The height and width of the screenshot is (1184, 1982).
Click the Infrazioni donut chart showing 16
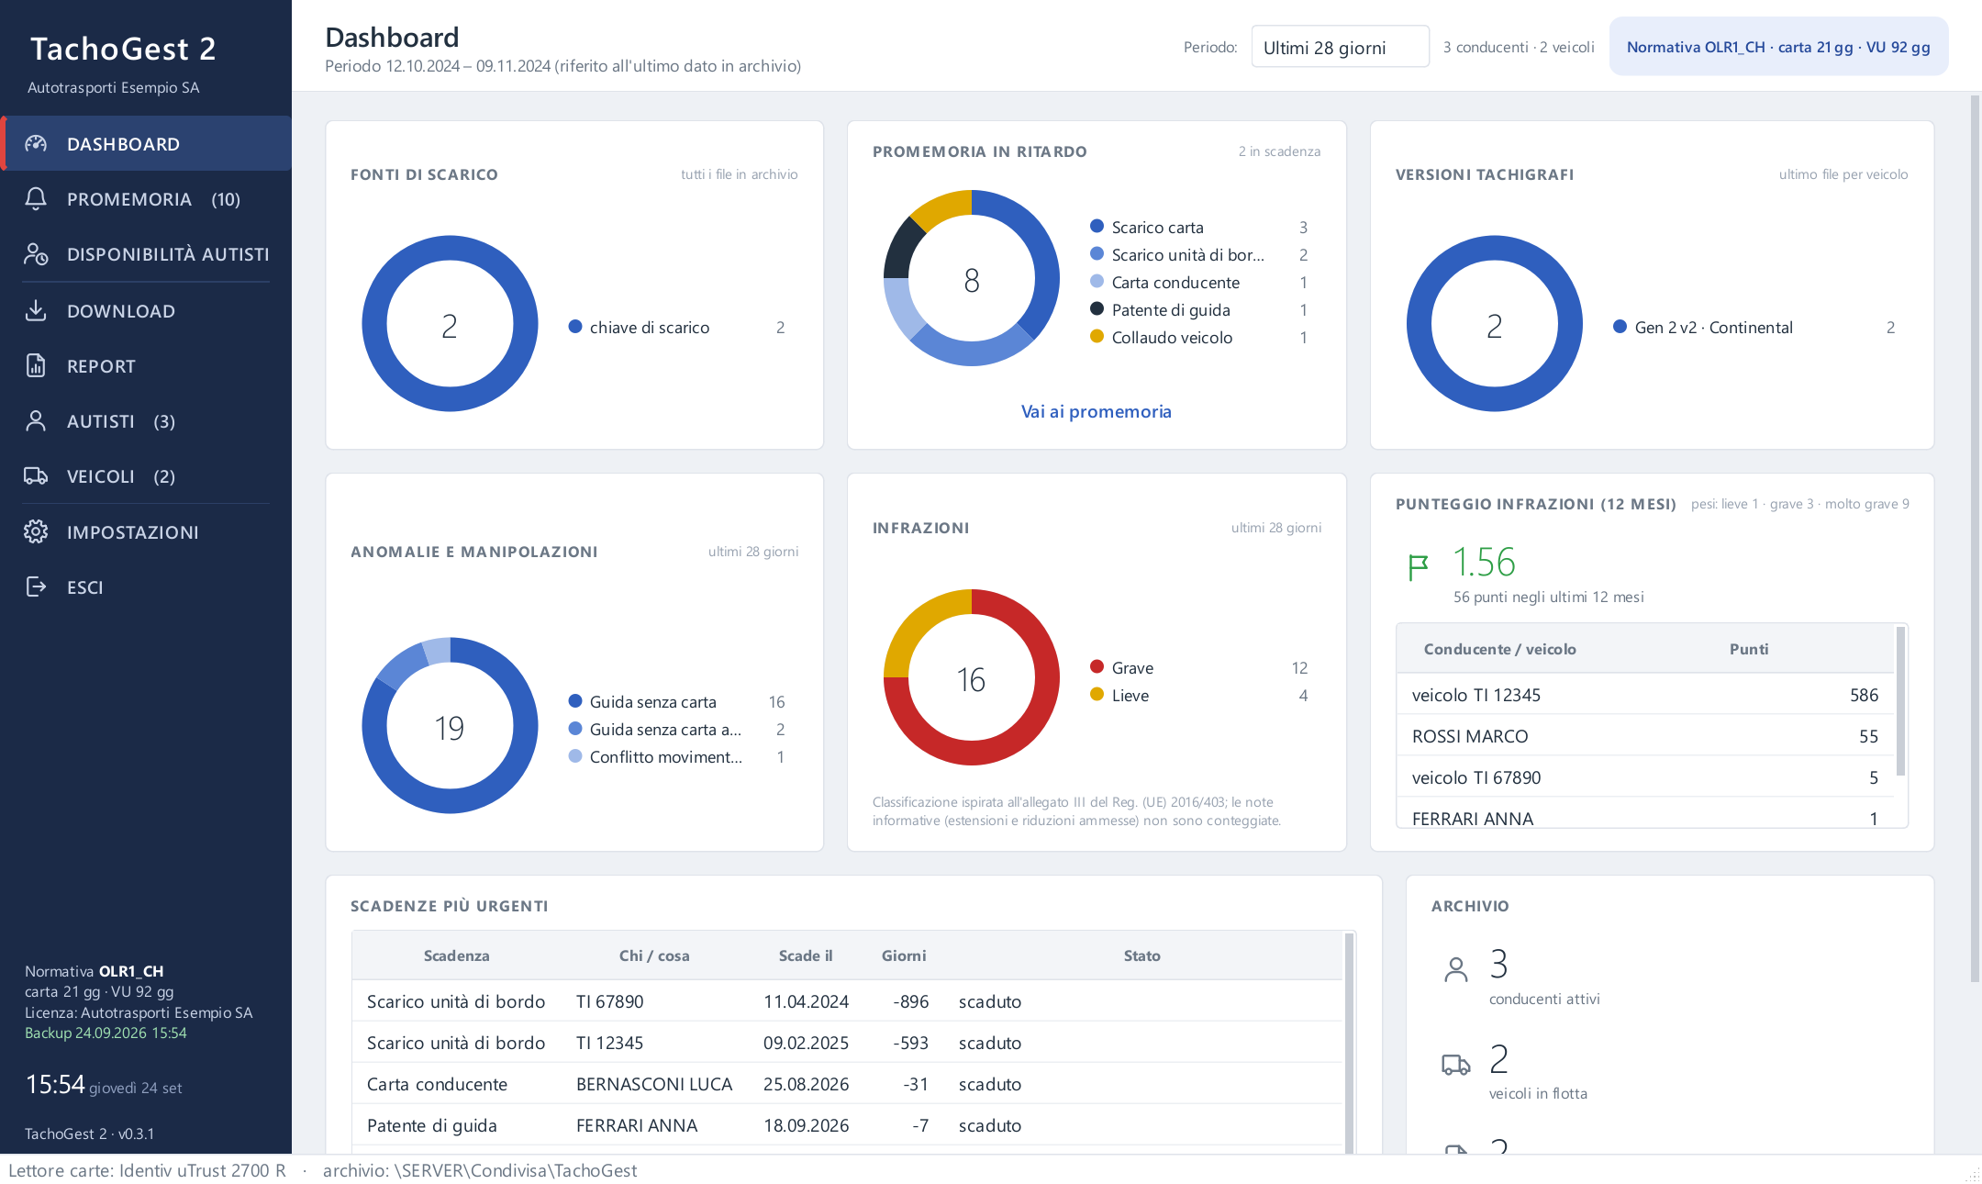click(x=971, y=677)
